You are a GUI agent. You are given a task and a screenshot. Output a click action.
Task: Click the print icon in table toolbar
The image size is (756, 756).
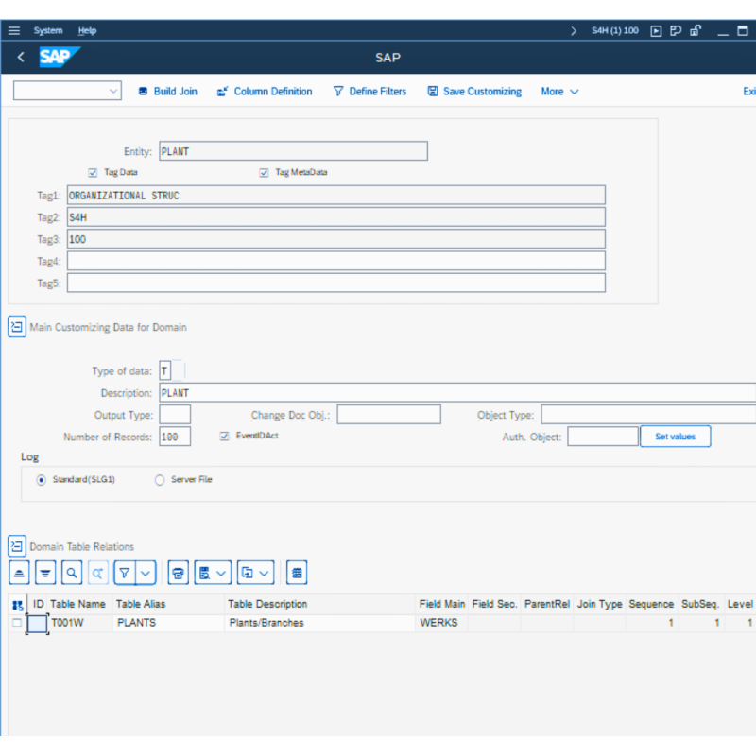pos(178,573)
